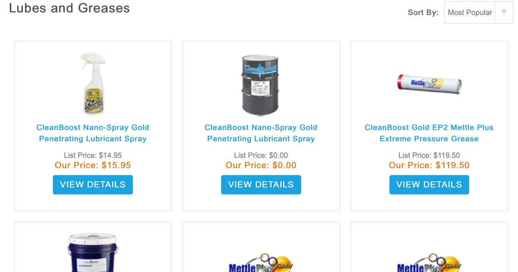Image resolution: width=518 pixels, height=272 pixels.
Task: Open the Sort By Most Popular dropdown
Action: pyautogui.click(x=470, y=13)
